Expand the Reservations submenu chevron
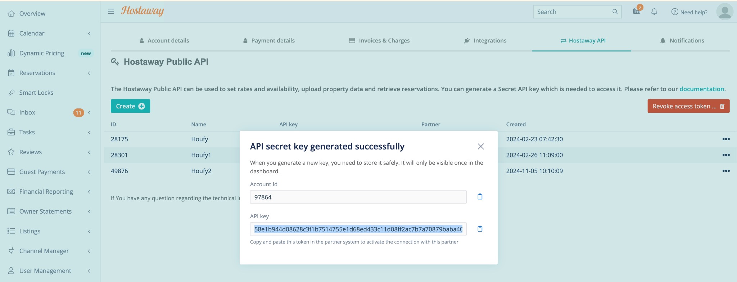Image resolution: width=737 pixels, height=282 pixels. pos(89,73)
